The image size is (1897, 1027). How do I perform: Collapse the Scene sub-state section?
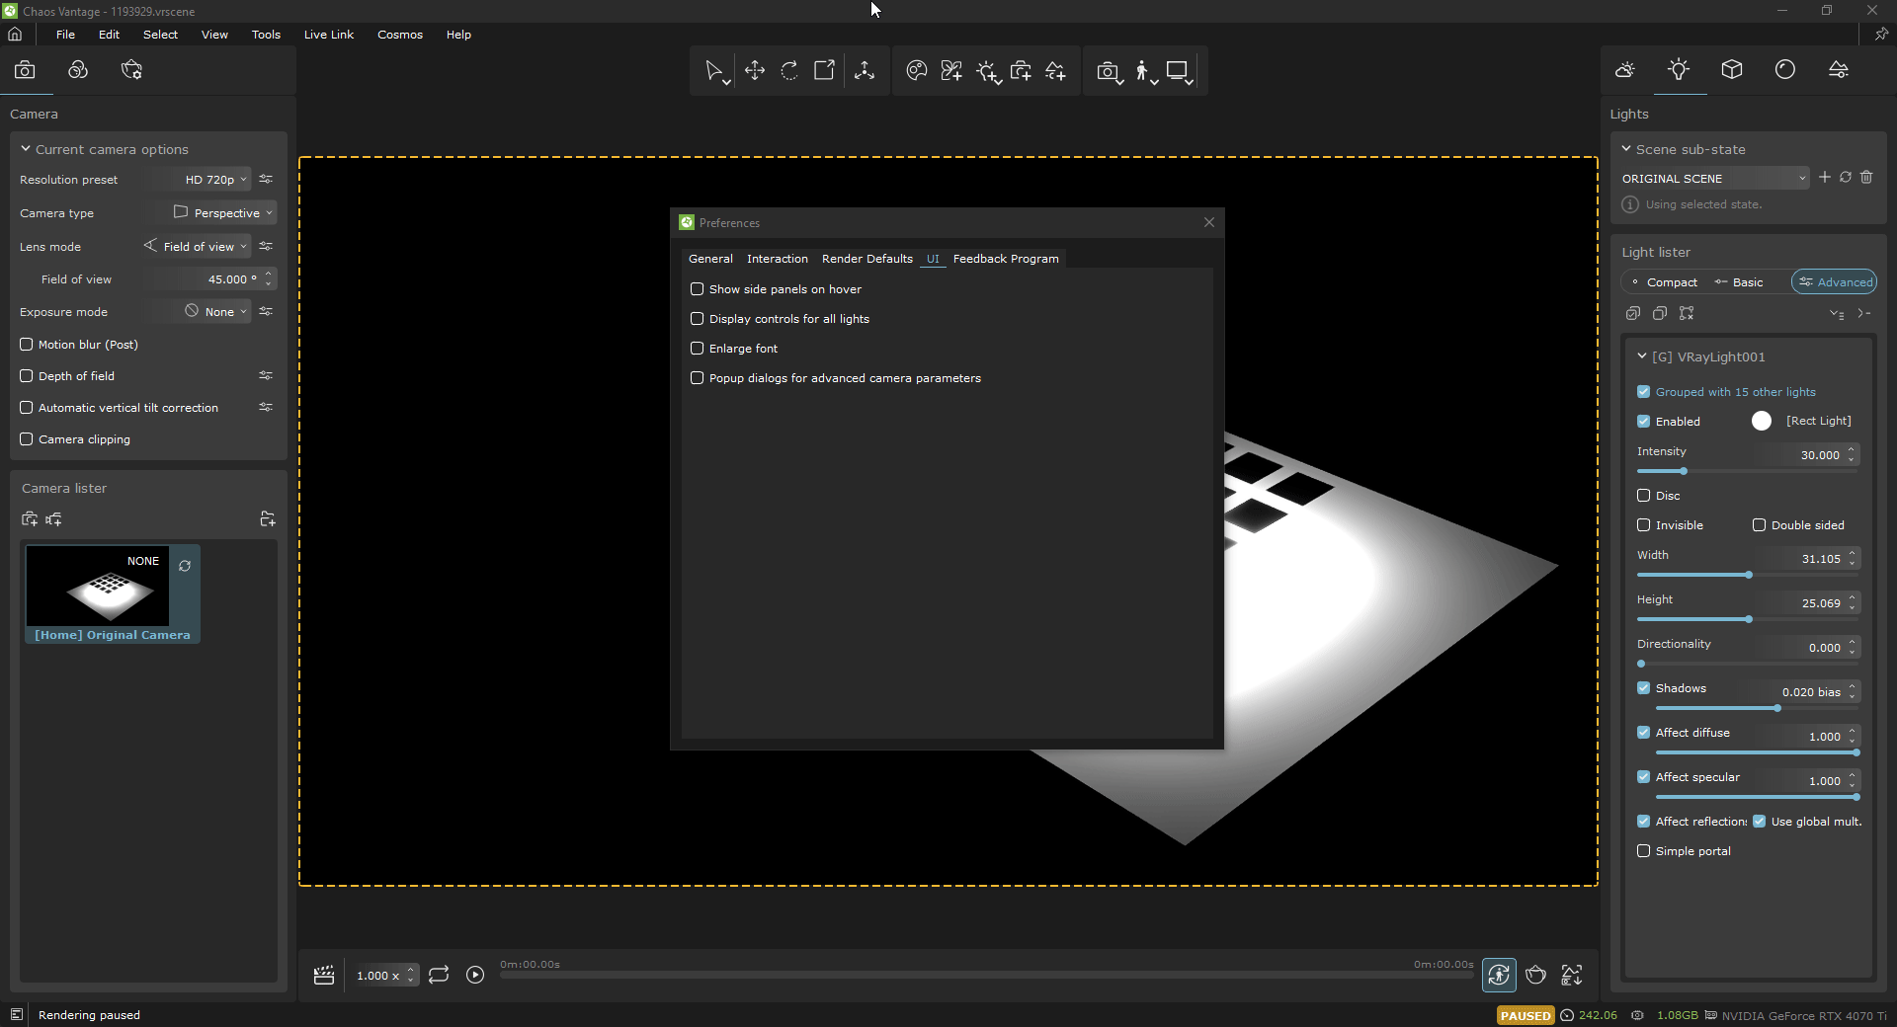1626,149
